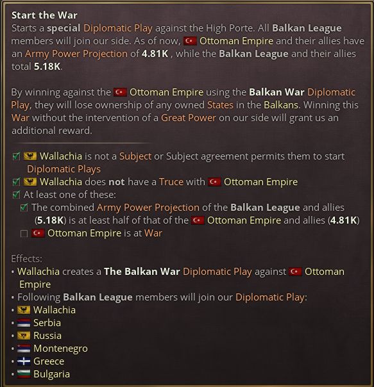The height and width of the screenshot is (387, 374).
Task: Click the 'Great Power' link
Action: [189, 118]
